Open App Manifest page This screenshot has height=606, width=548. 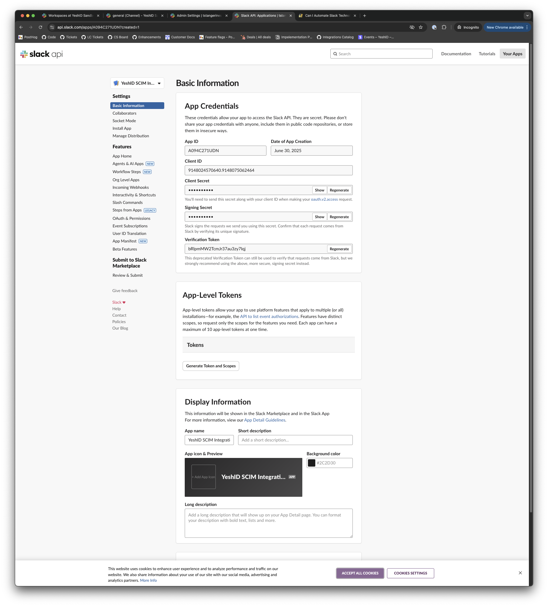pos(124,241)
